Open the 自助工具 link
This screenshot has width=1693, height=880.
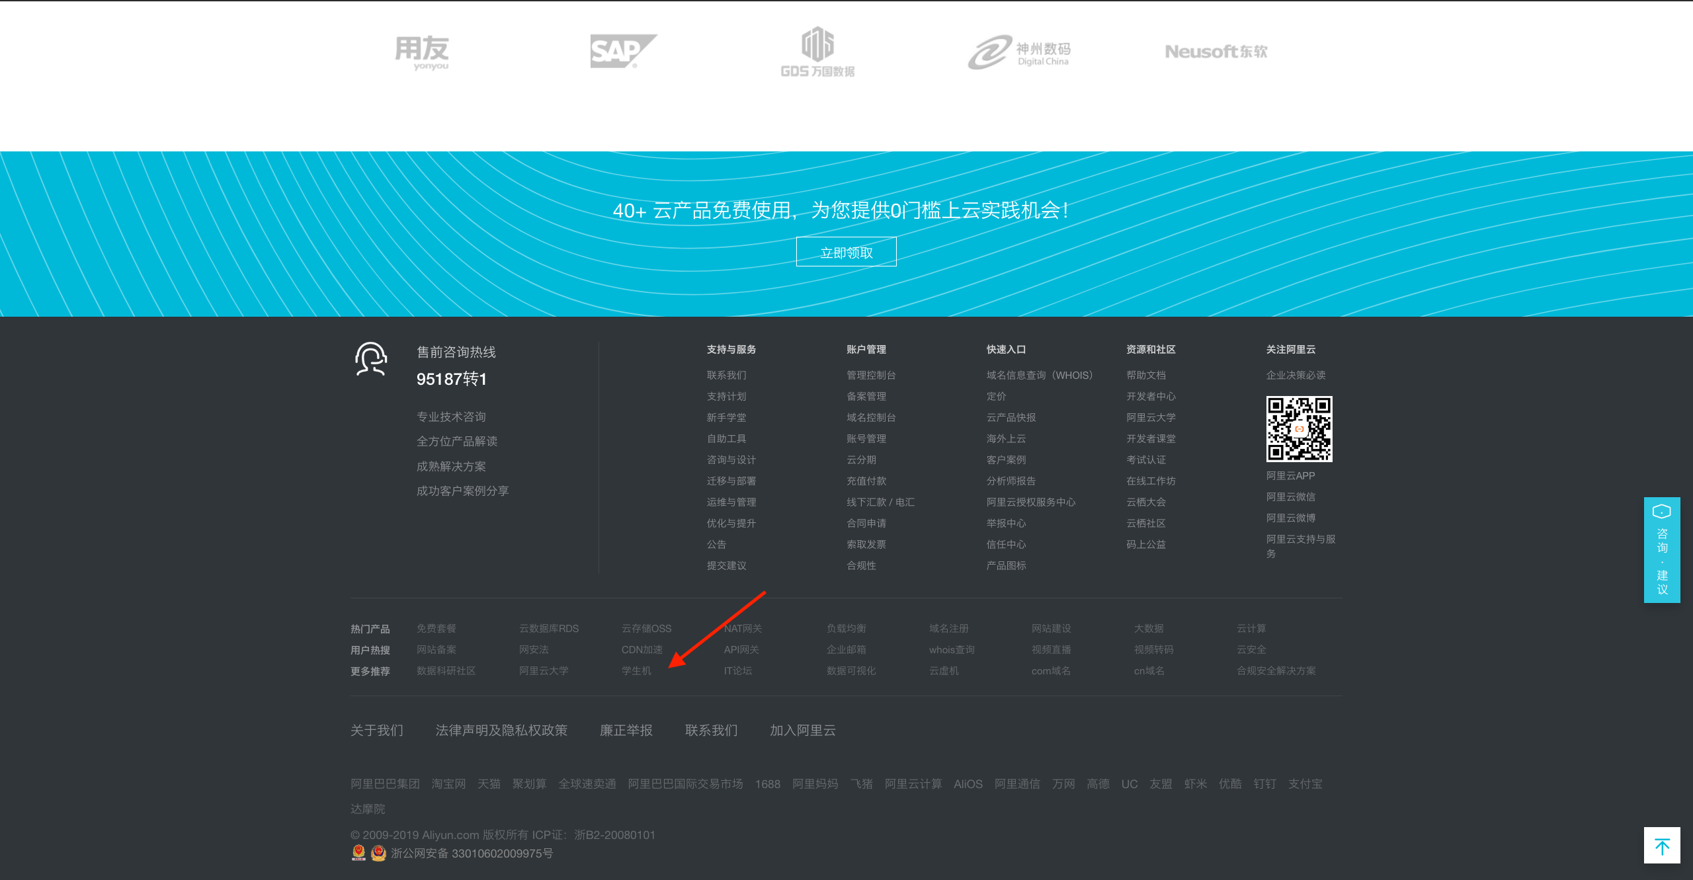coord(726,439)
